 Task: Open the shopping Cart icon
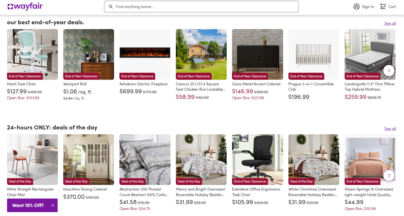pos(383,7)
